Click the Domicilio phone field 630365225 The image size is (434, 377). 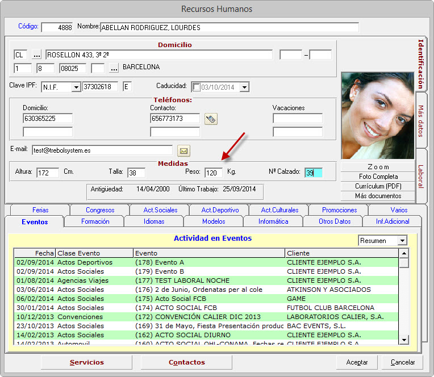(48, 119)
